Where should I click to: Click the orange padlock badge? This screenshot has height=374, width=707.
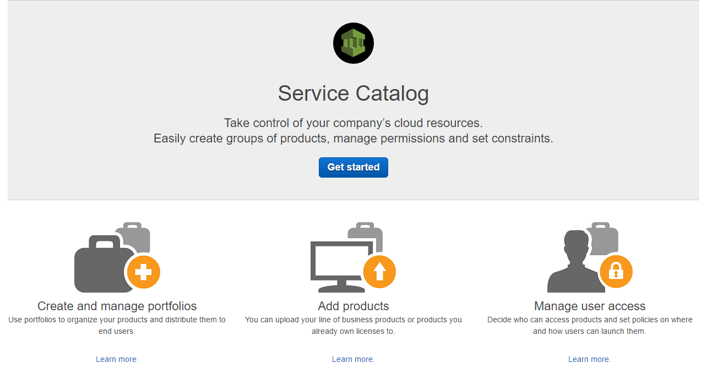(x=616, y=272)
